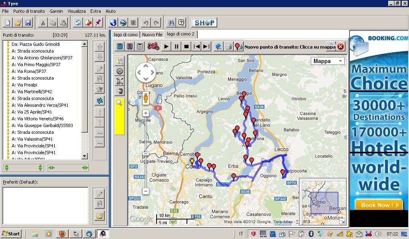Skip to the previous waypoint

coord(197,47)
